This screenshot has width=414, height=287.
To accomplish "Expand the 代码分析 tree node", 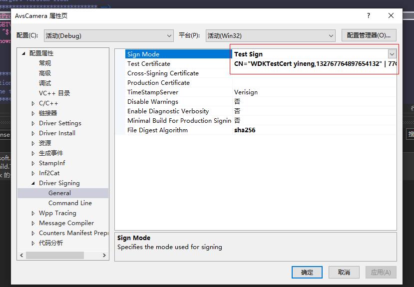I will (33, 243).
